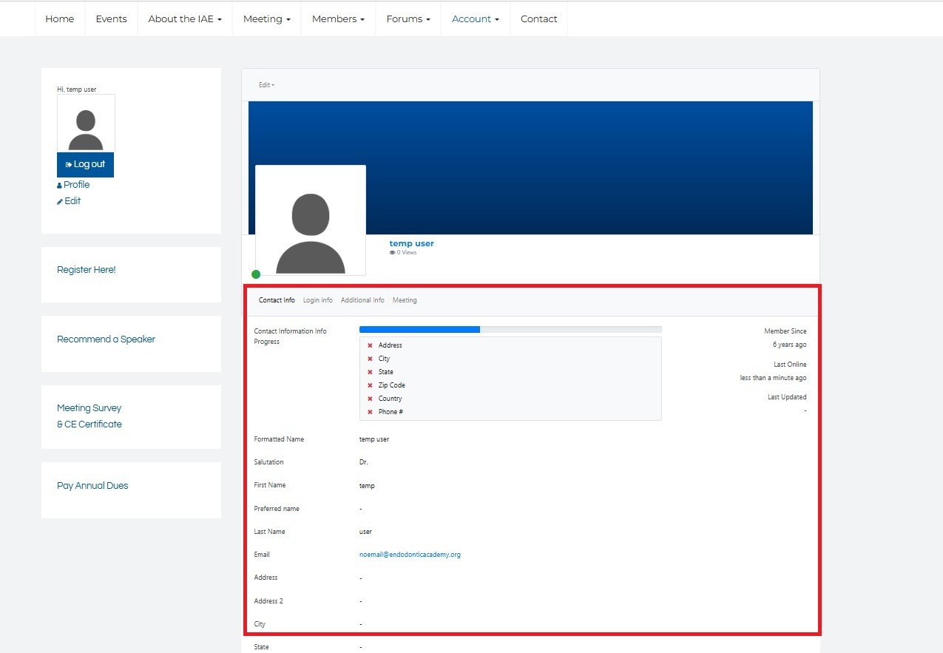Open the Meeting profile tab

click(x=405, y=300)
